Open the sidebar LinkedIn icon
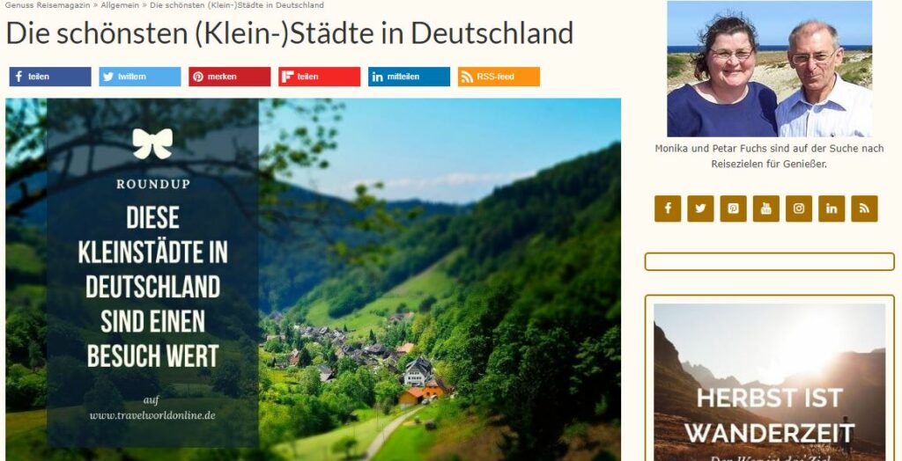Viewport: 902px width, 461px height. [x=832, y=209]
